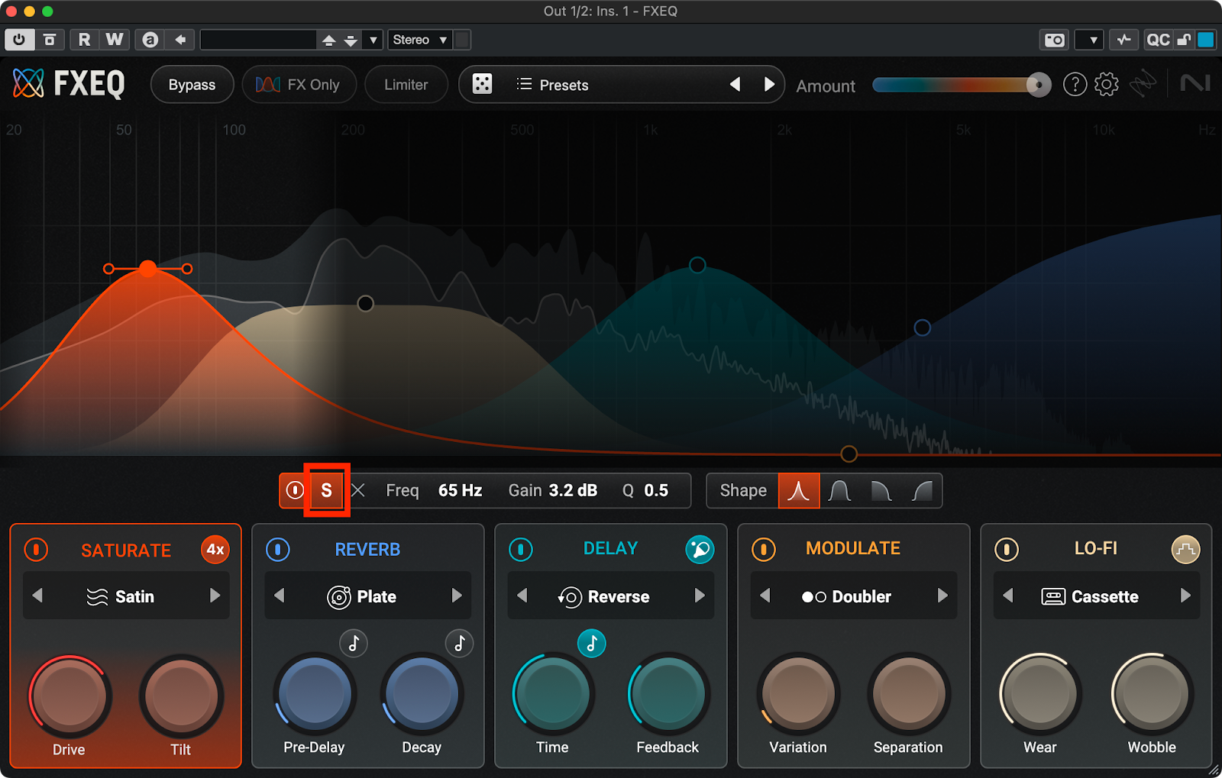
Task: Click the host Write automation button
Action: pyautogui.click(x=114, y=40)
